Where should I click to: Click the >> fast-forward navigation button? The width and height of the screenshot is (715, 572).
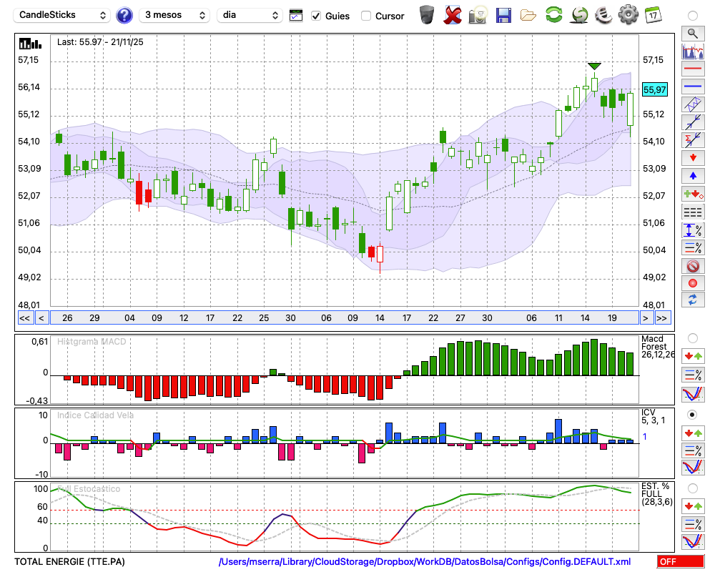662,317
